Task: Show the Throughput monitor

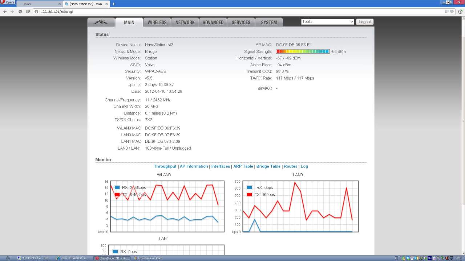Action: pos(165,166)
